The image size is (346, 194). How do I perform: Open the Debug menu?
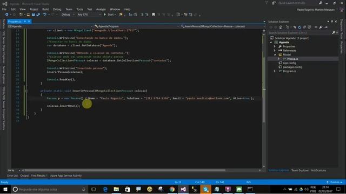(x=57, y=9)
